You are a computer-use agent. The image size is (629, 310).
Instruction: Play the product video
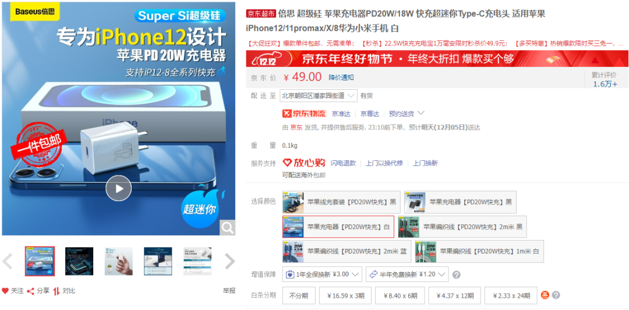tap(118, 188)
